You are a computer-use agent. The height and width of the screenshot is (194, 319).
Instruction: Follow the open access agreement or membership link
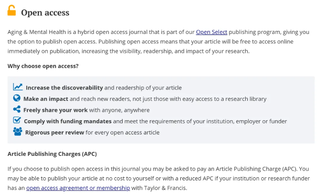(x=78, y=188)
